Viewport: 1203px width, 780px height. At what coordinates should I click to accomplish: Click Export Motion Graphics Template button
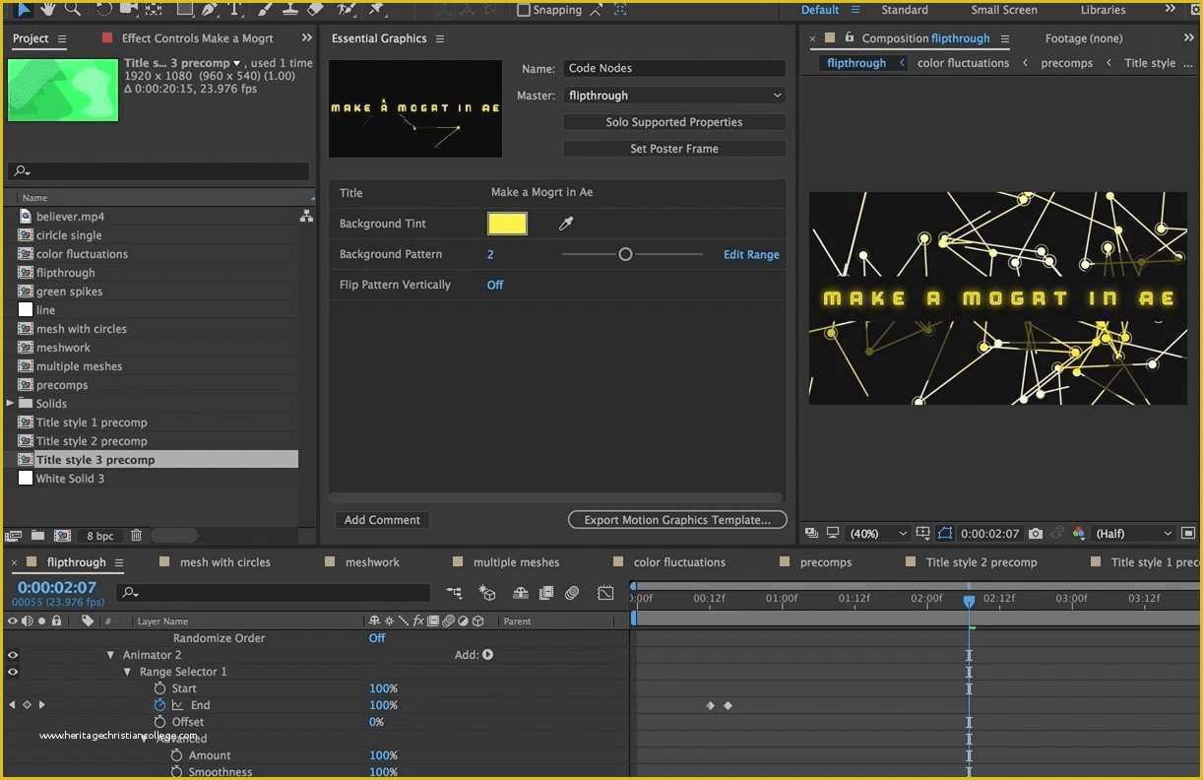coord(676,519)
